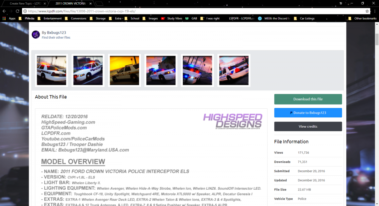Open the Other bookmarks folder
Viewport: 379px width, 206px height.
(362, 18)
